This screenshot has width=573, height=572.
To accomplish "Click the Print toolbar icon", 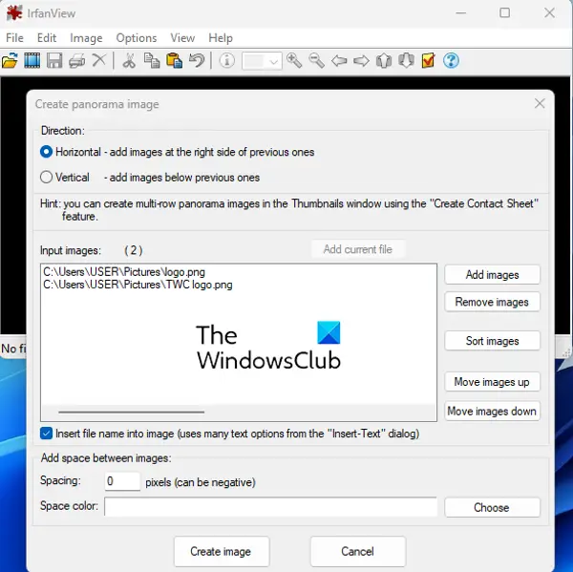I will tap(76, 61).
